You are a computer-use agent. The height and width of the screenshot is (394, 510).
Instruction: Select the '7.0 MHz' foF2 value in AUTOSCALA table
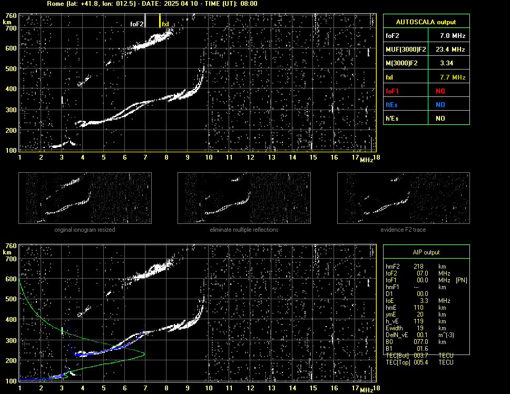coord(453,36)
